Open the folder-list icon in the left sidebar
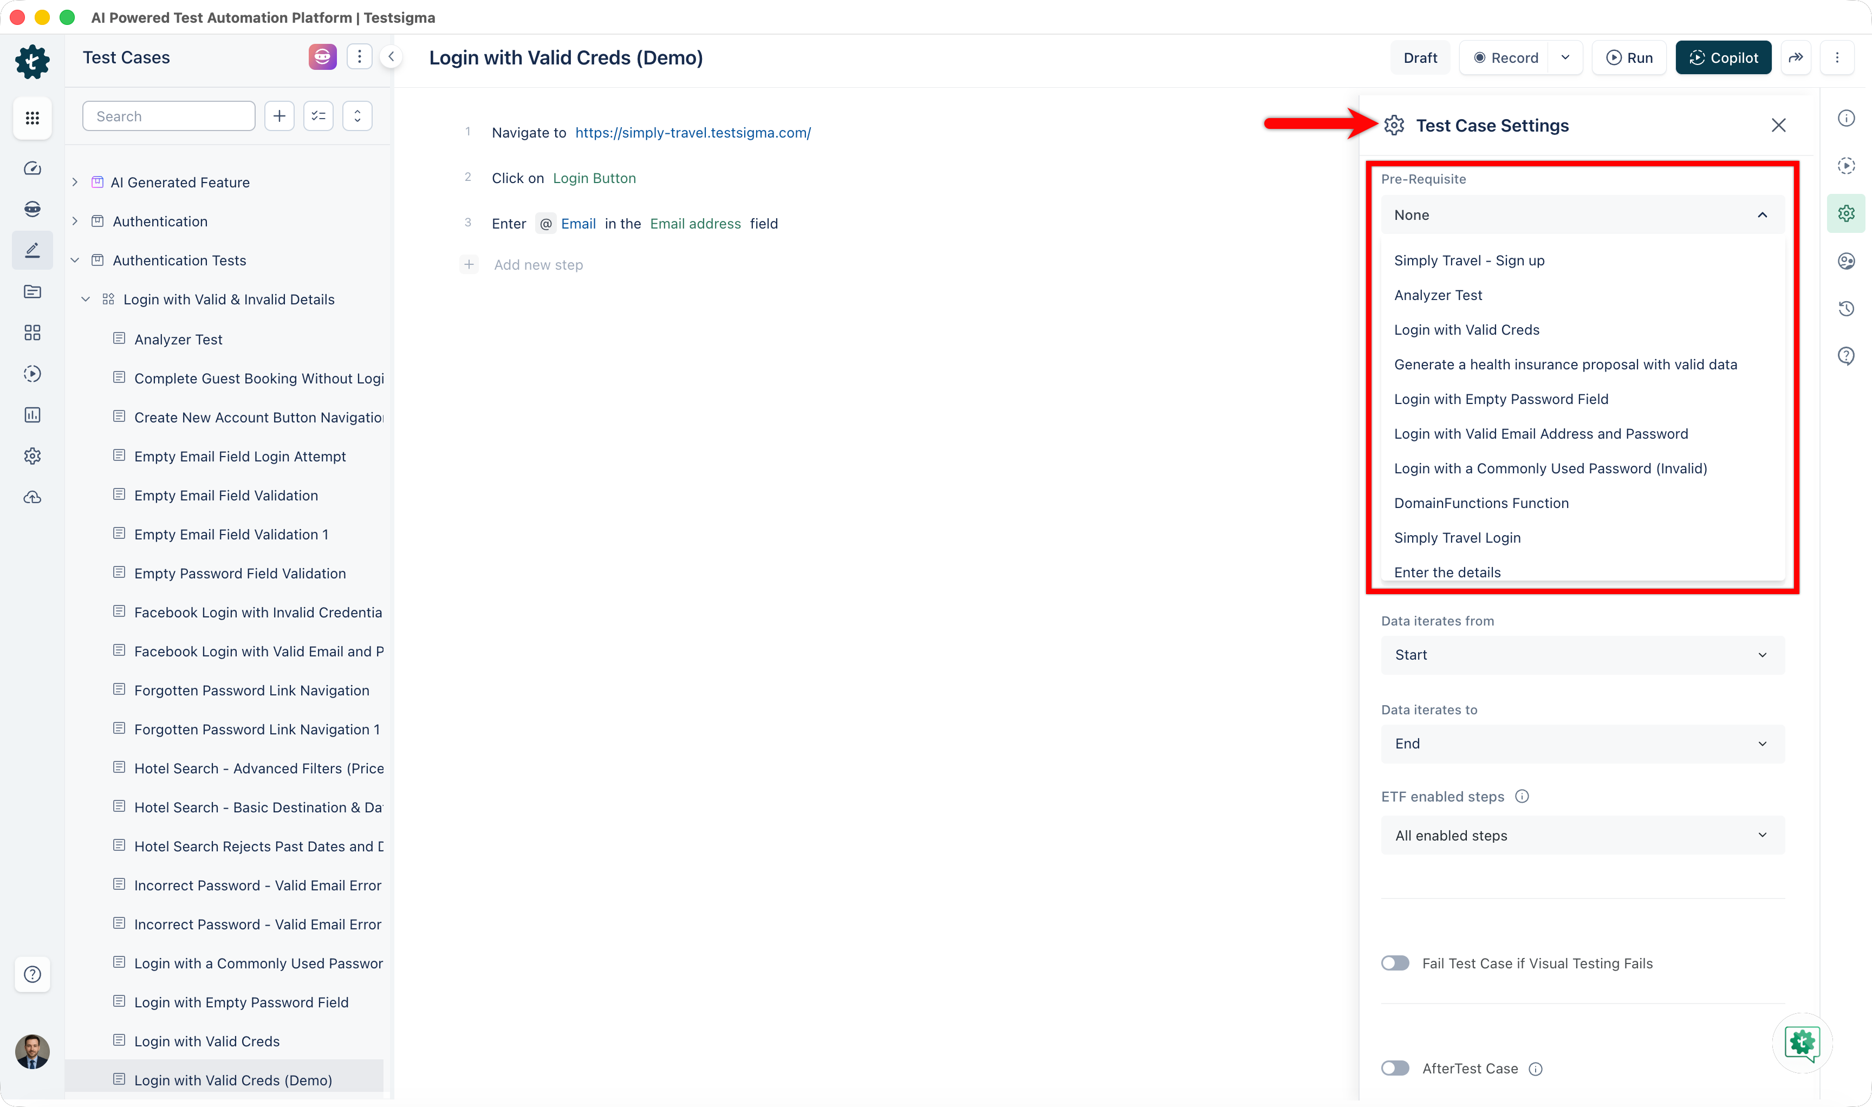The image size is (1872, 1107). click(x=32, y=292)
